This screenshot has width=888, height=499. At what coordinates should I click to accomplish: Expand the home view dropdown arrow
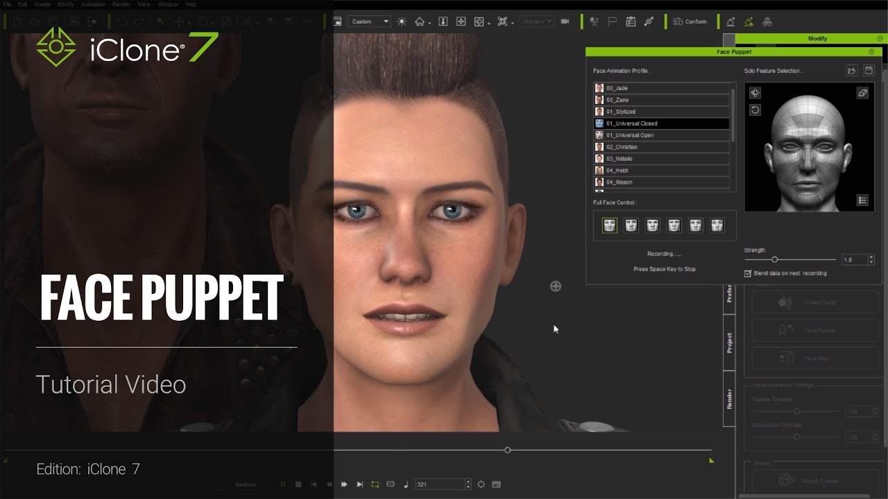430,23
